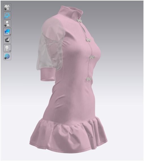Image resolution: width=144 pixels, height=161 pixels.
Task: Switch to the gray monochrome garment surface icon
Action: pos(7,40)
